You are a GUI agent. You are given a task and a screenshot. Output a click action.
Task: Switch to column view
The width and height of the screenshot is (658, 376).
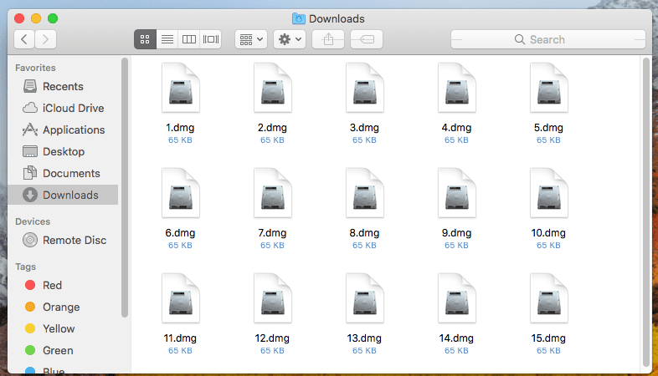[189, 39]
